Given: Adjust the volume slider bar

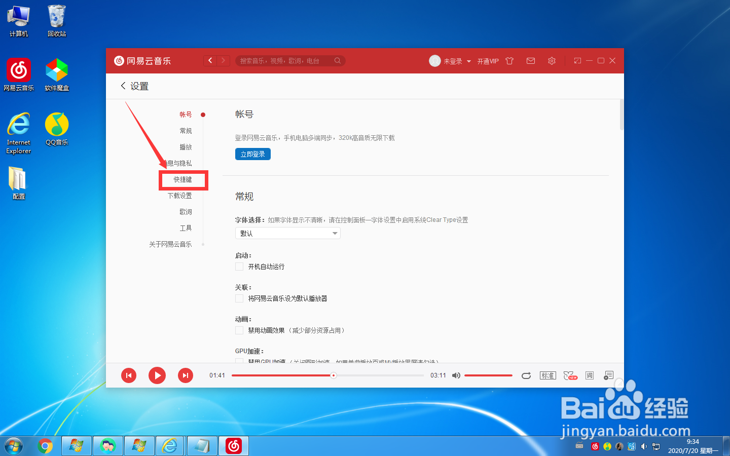Looking at the screenshot, I should pos(488,375).
